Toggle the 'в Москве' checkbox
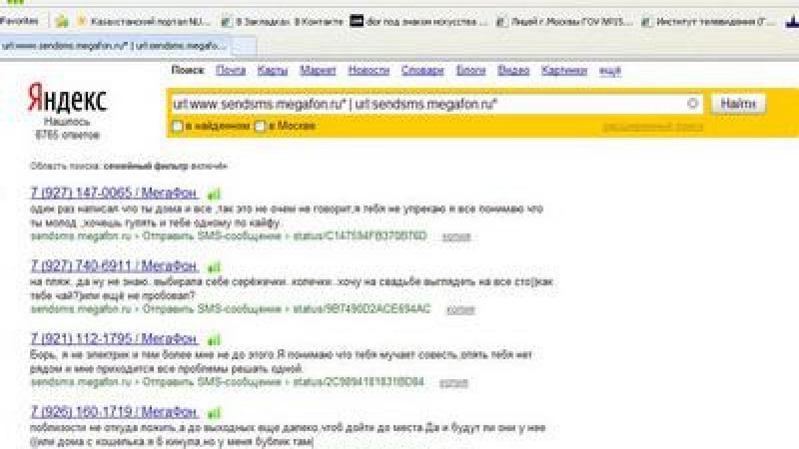799x449 pixels. [260, 126]
